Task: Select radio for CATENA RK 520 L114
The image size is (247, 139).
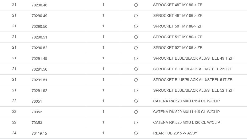Action: [136, 101]
